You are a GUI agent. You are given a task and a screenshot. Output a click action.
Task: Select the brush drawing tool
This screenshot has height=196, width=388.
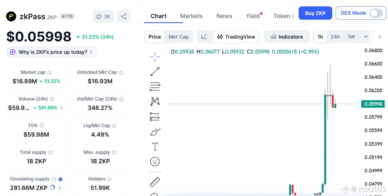point(155,132)
